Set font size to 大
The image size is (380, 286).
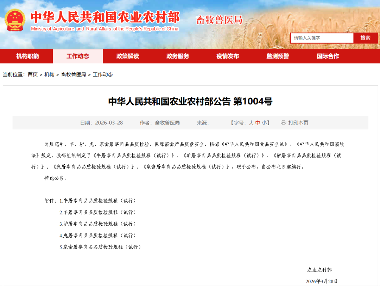pos(251,123)
